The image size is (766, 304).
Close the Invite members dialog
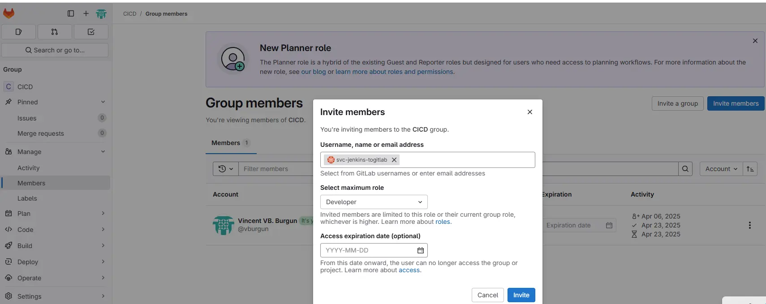[530, 112]
